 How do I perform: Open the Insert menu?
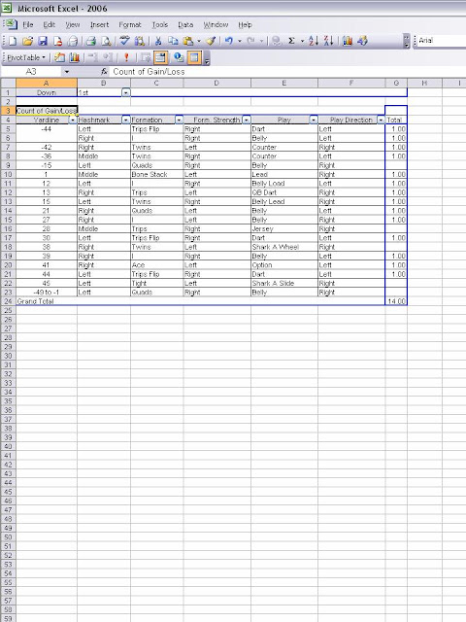99,25
